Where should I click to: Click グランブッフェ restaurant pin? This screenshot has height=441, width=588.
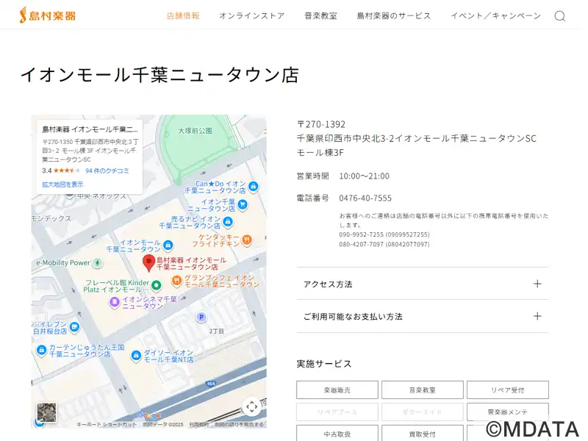click(x=176, y=280)
